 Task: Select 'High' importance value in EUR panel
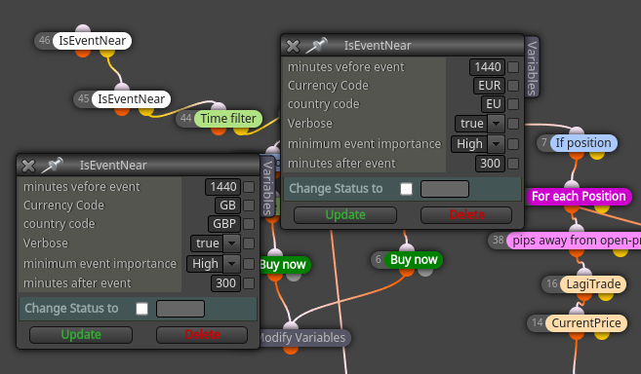point(469,144)
